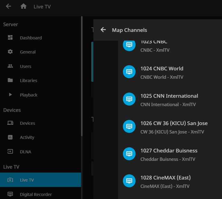
Task: Click the Devices screen icon
Action: click(x=10, y=123)
